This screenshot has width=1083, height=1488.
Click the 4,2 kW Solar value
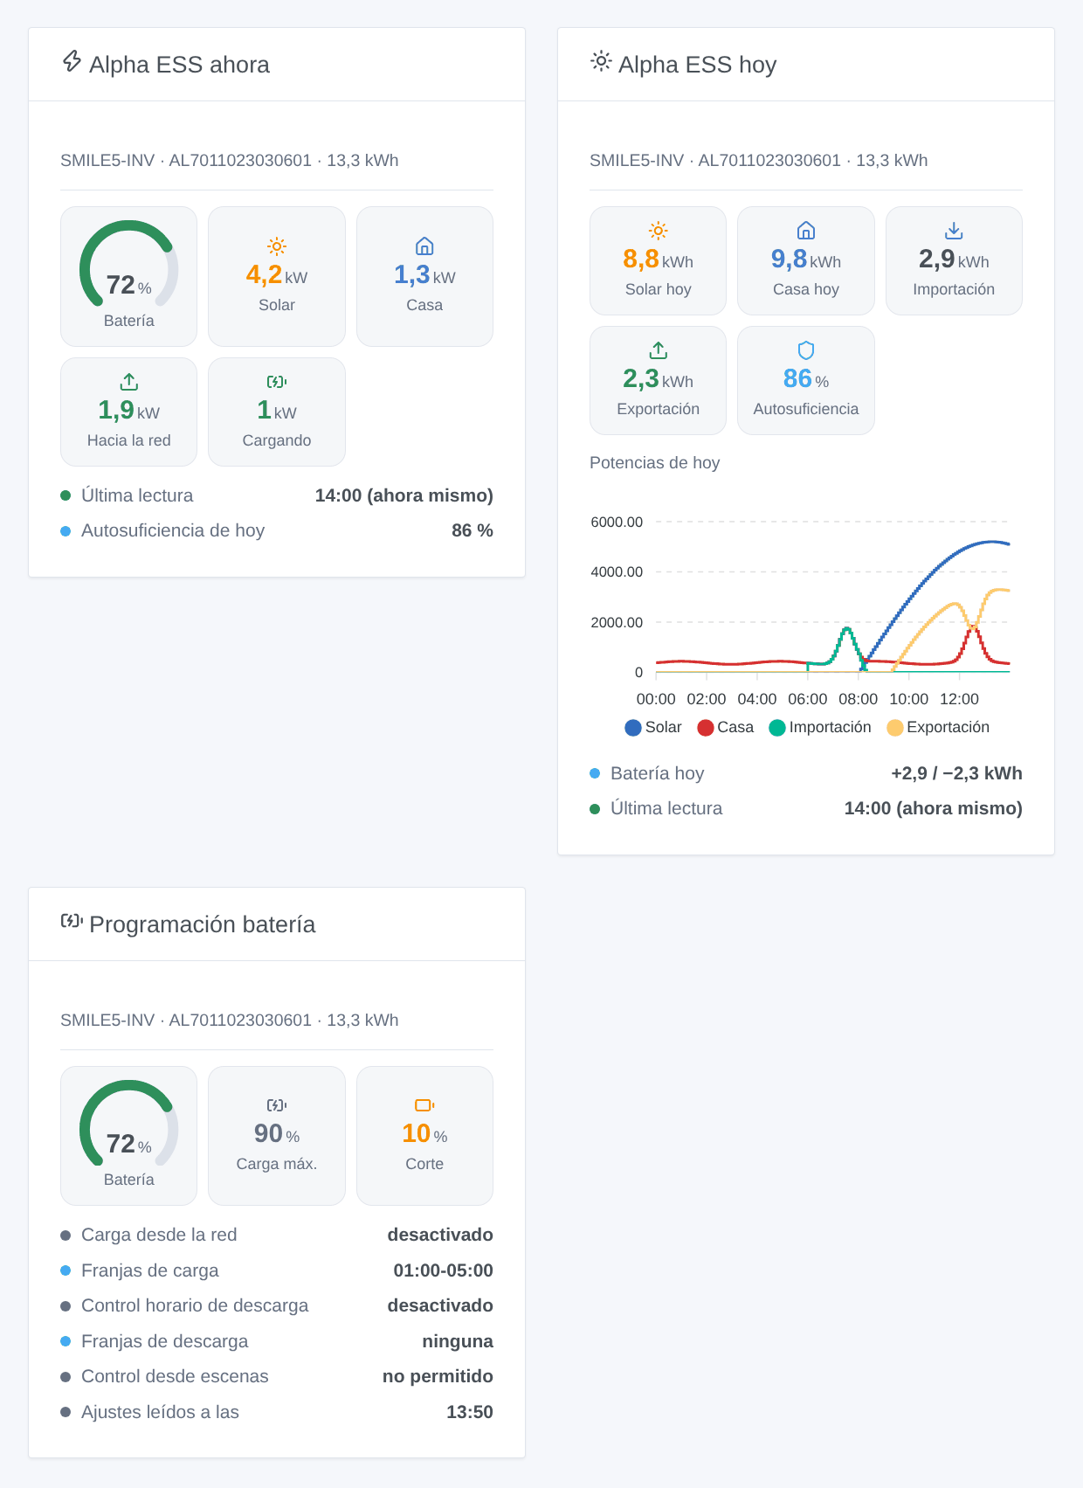point(277,275)
